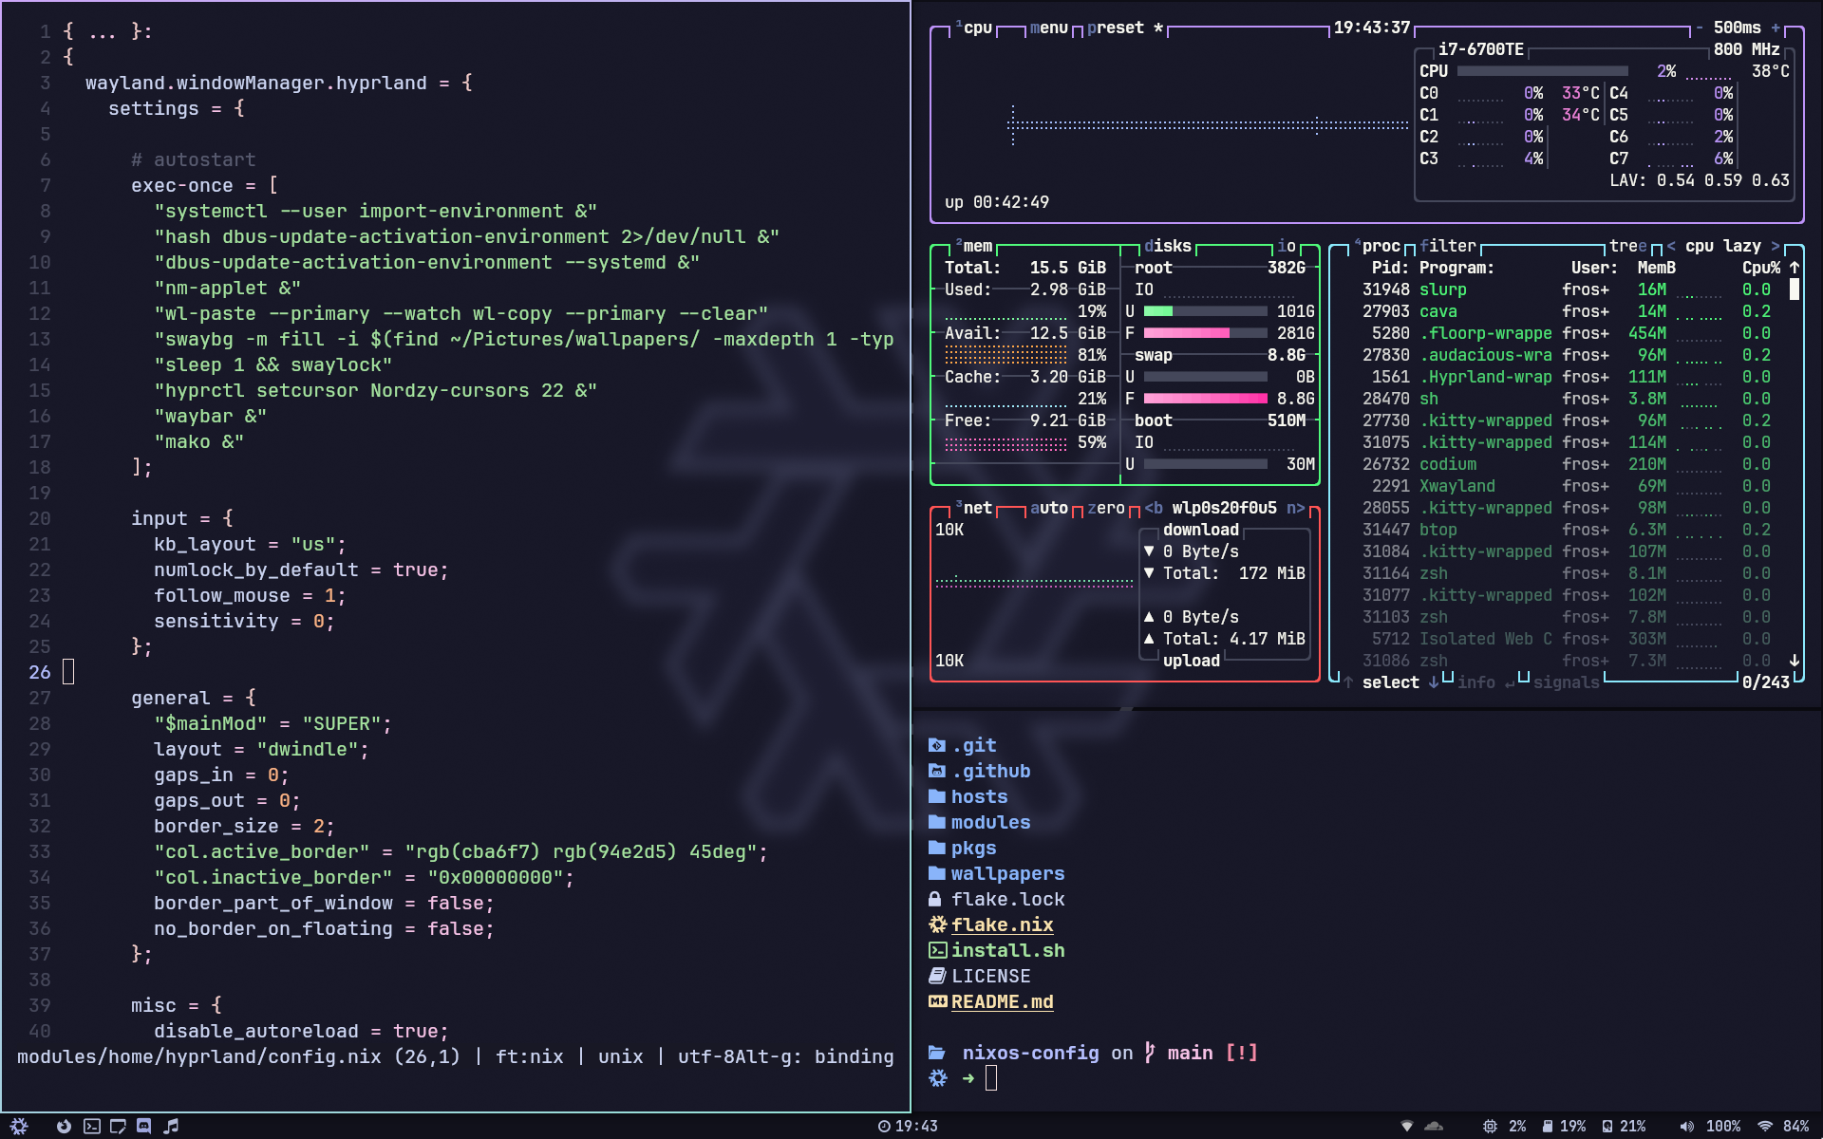The width and height of the screenshot is (1823, 1139).
Task: Click the left arrow beside cpu lazy sorting
Action: [1671, 246]
